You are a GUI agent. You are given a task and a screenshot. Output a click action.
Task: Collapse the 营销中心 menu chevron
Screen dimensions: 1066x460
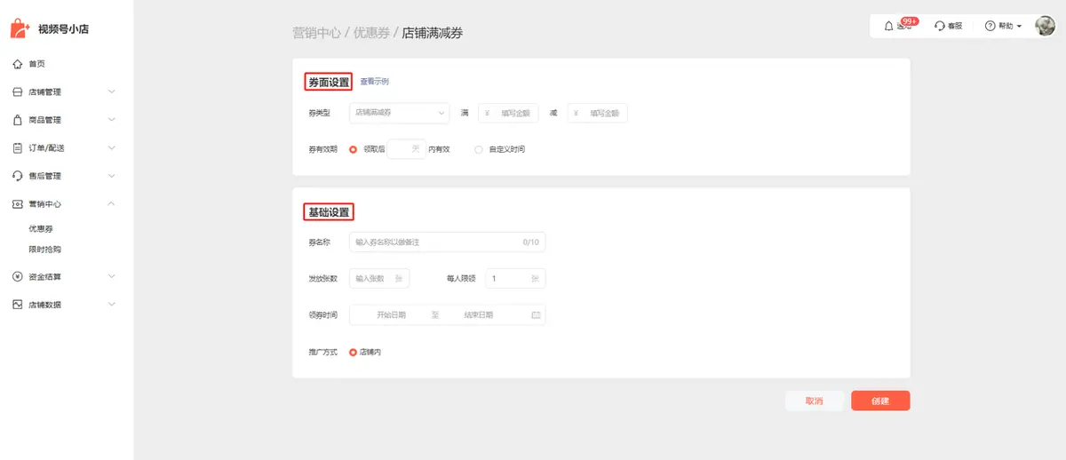[111, 203]
